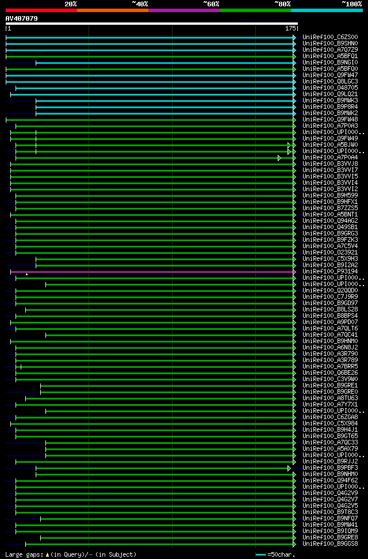Select the UniRef100_C7J9R9 label

click(330, 296)
